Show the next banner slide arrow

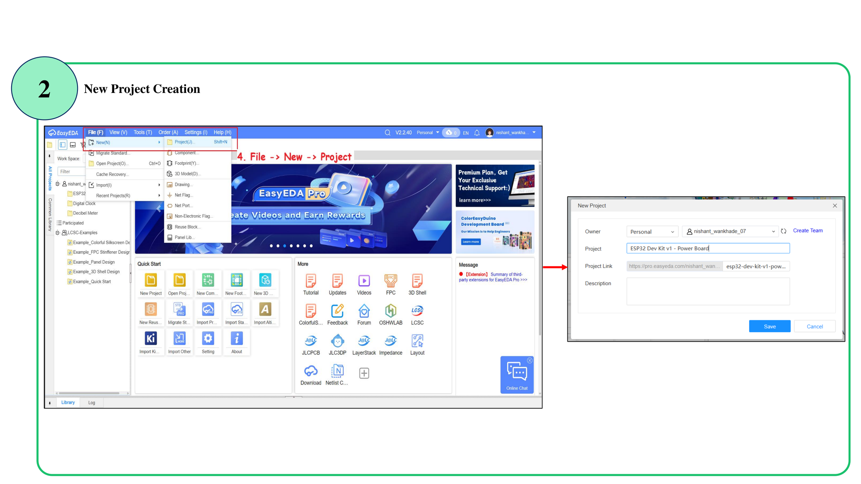(427, 209)
